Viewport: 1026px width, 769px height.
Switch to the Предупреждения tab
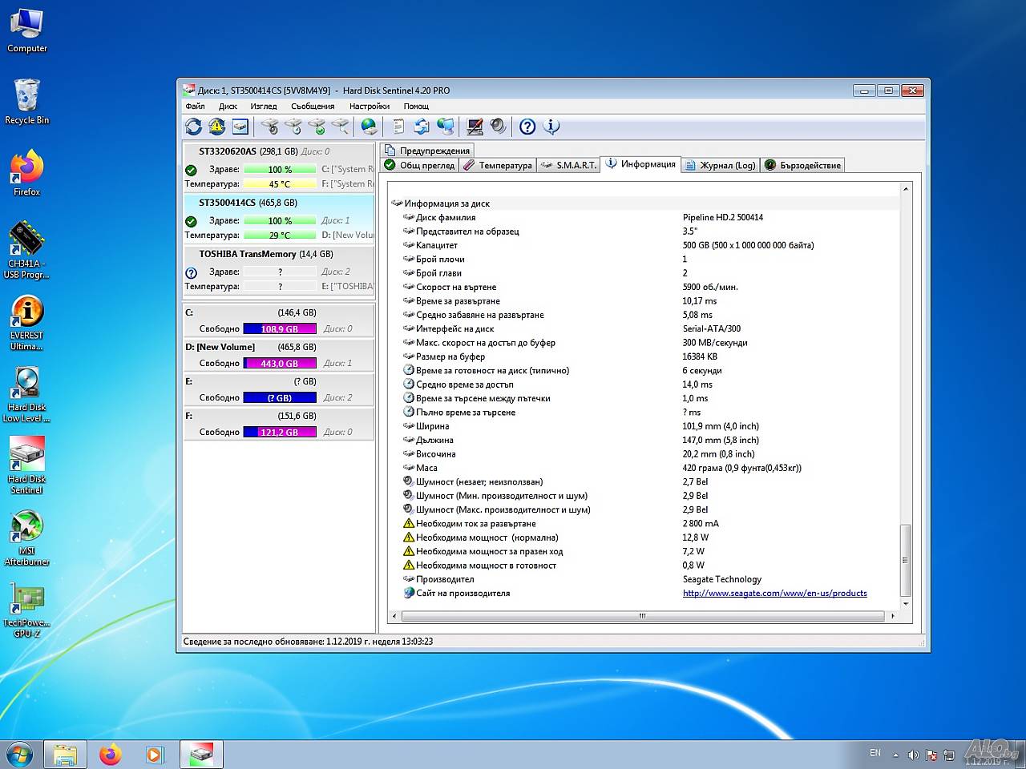pyautogui.click(x=427, y=151)
